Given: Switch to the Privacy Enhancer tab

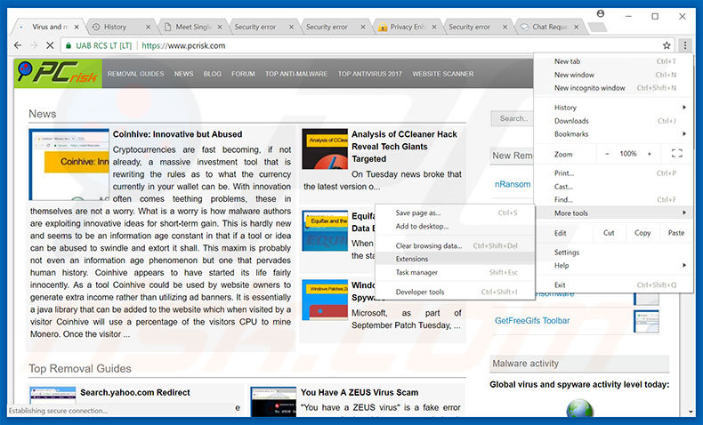Looking at the screenshot, I should [407, 27].
